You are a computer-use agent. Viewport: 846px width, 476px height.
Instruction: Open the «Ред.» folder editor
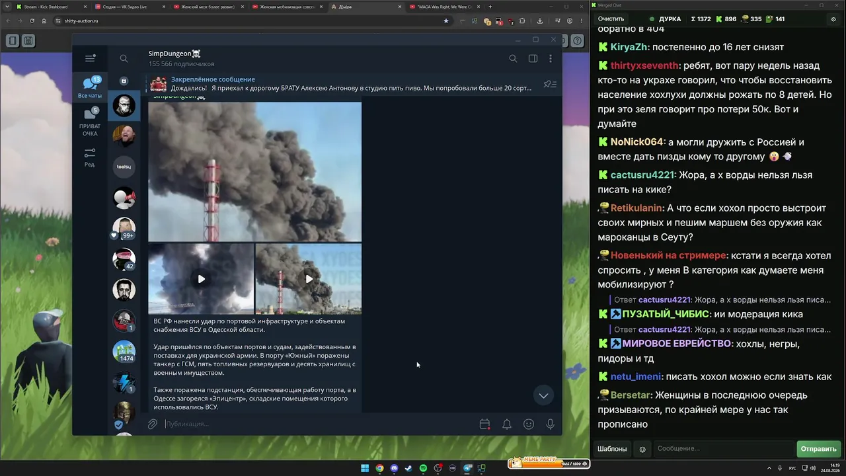point(90,157)
